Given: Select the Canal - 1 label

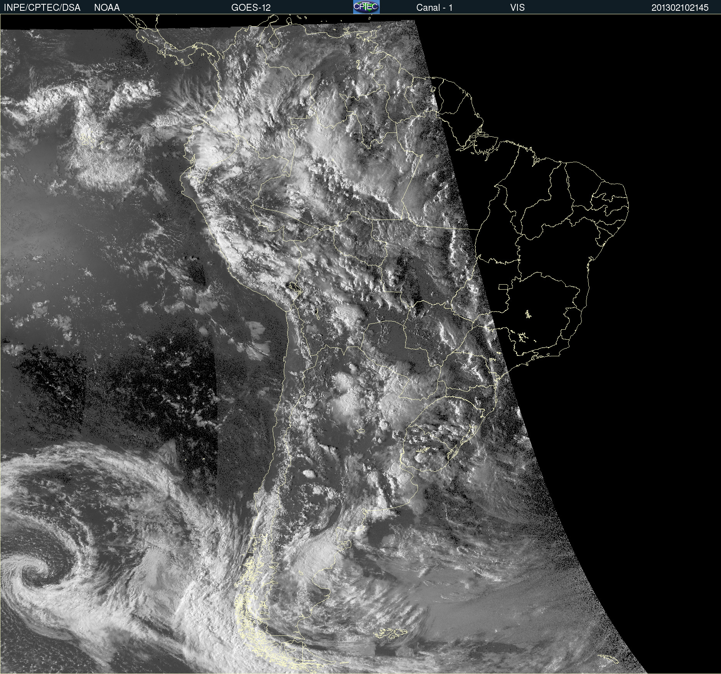Looking at the screenshot, I should (434, 8).
